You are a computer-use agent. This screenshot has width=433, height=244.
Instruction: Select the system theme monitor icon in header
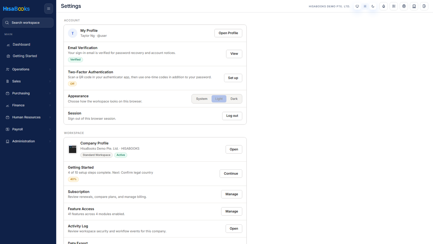[357, 6]
